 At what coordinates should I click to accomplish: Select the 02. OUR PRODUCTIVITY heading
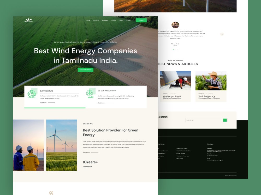[107, 91]
